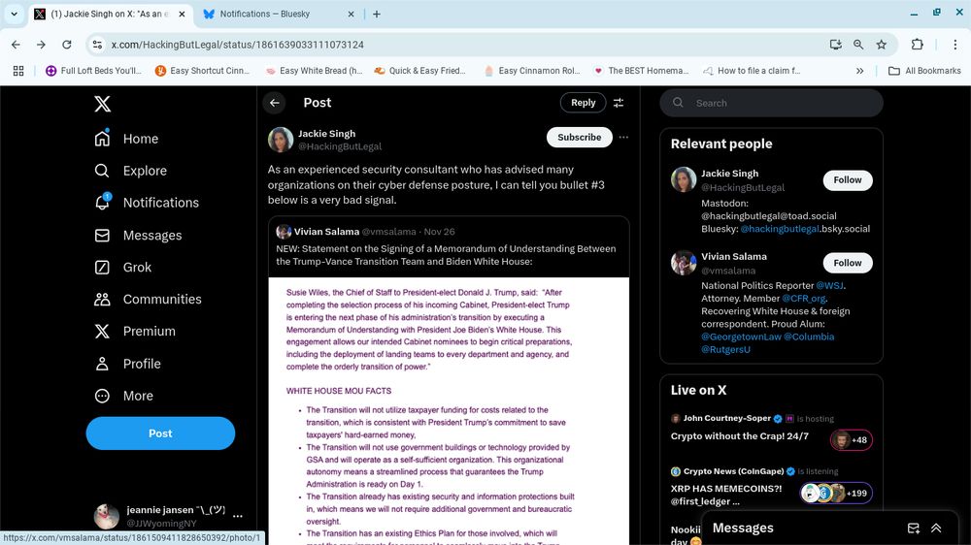Open the apps grid in bookmarks bar
This screenshot has height=545, width=971.
[18, 71]
